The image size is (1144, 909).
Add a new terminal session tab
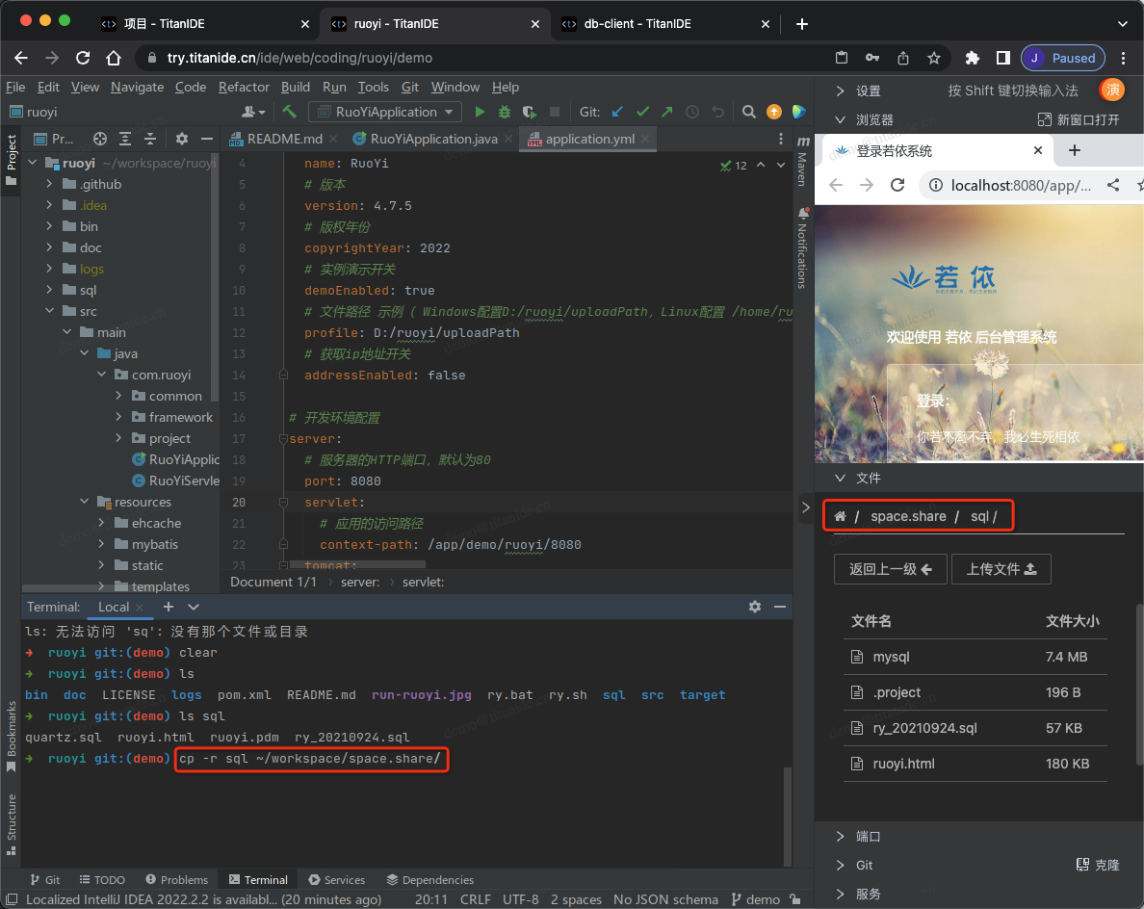click(x=169, y=607)
